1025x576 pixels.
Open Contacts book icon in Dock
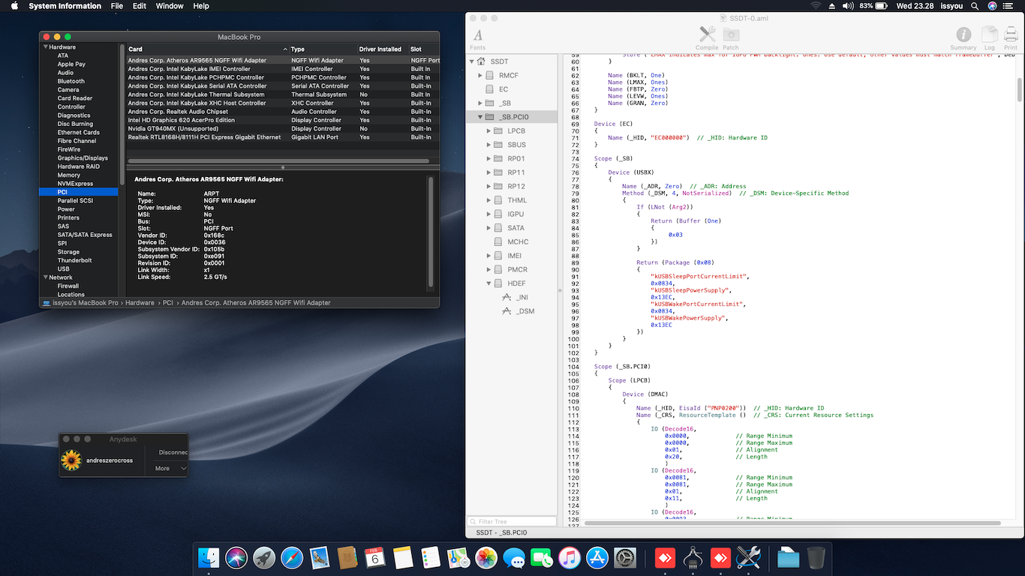coord(347,557)
